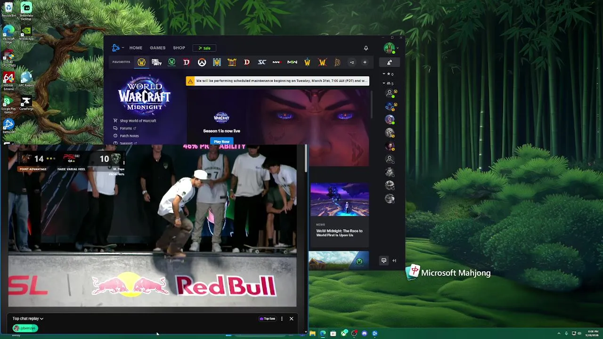Select Diablo IV red icon in favorites

click(x=187, y=62)
